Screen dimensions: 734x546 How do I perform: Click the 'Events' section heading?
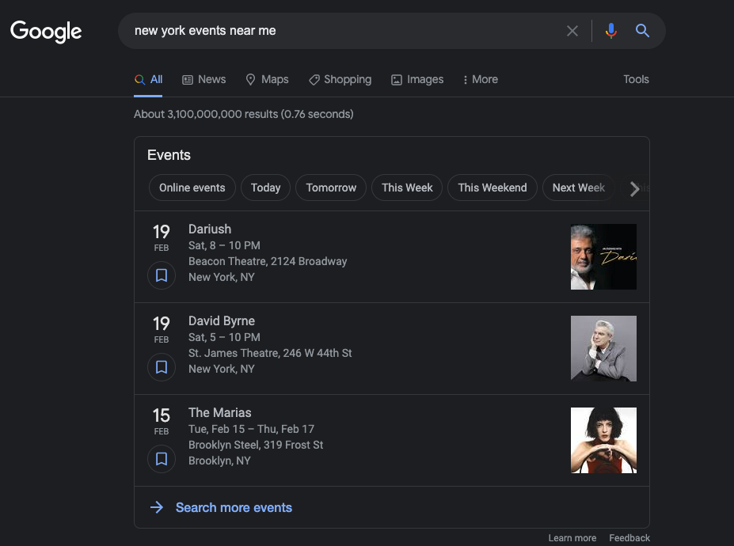pyautogui.click(x=169, y=155)
